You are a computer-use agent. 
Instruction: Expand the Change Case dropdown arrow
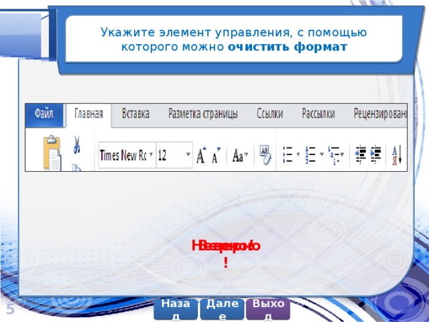point(246,155)
